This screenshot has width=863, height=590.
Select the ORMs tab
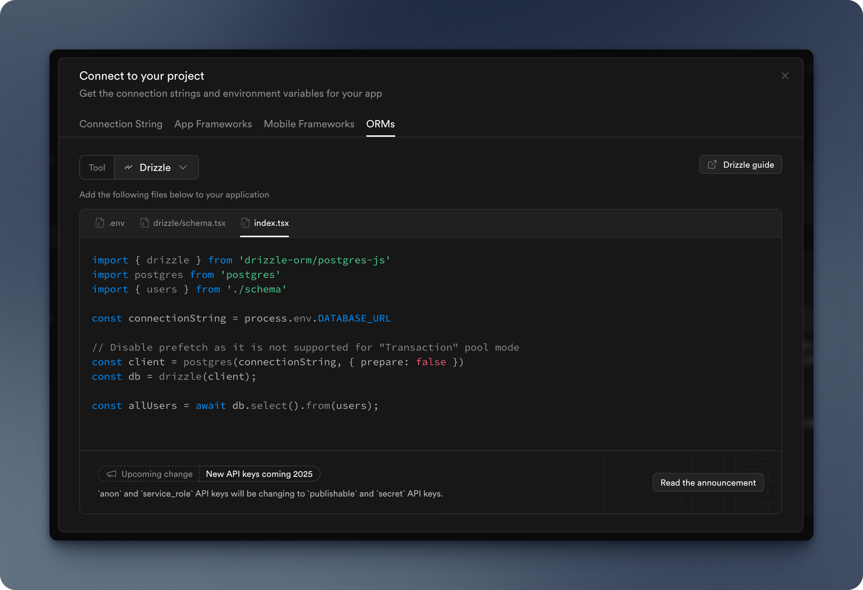pos(380,124)
